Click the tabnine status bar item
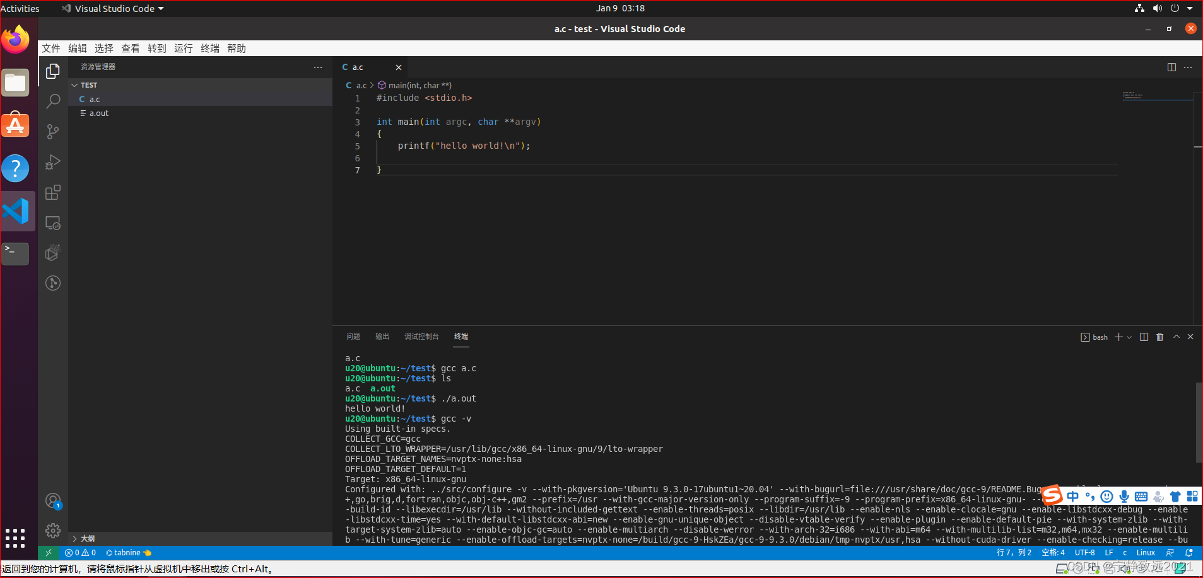Image resolution: width=1203 pixels, height=578 pixels. 127,552
